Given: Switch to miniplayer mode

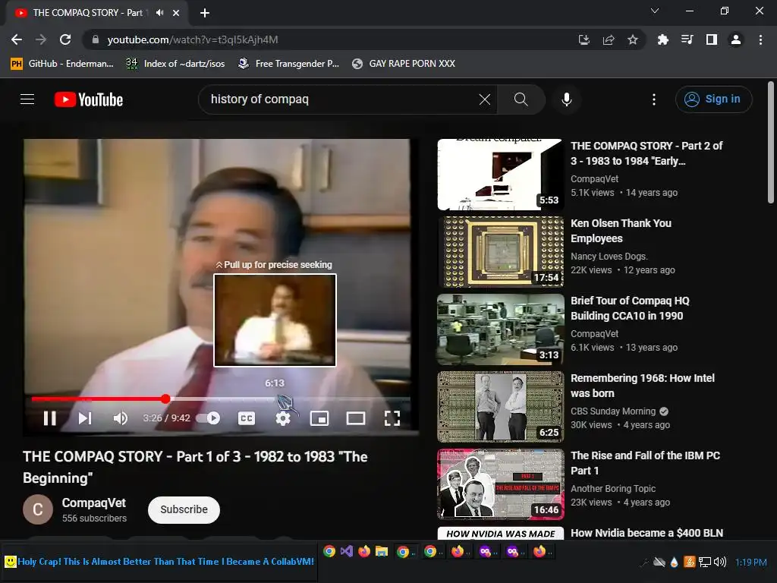Looking at the screenshot, I should (x=319, y=418).
